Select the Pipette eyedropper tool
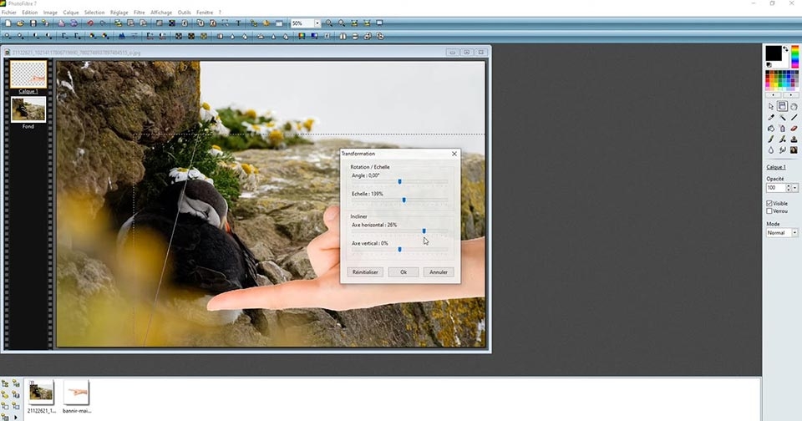Image resolution: width=802 pixels, height=421 pixels. pyautogui.click(x=771, y=117)
